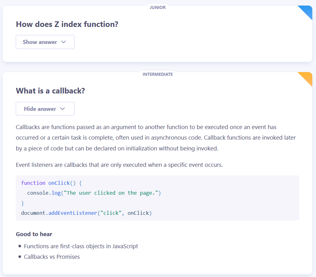Click the blue corner marker on the Junior card
316x277 pixels.
[x=307, y=11]
